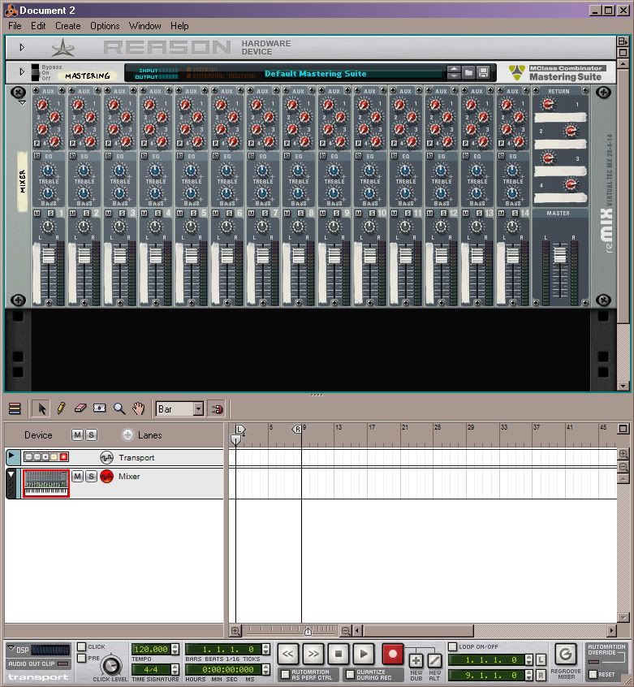Expand the Mastering Suite combinator

[x=22, y=71]
